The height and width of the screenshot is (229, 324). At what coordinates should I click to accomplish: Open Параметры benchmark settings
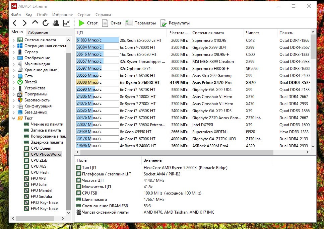click(x=140, y=23)
